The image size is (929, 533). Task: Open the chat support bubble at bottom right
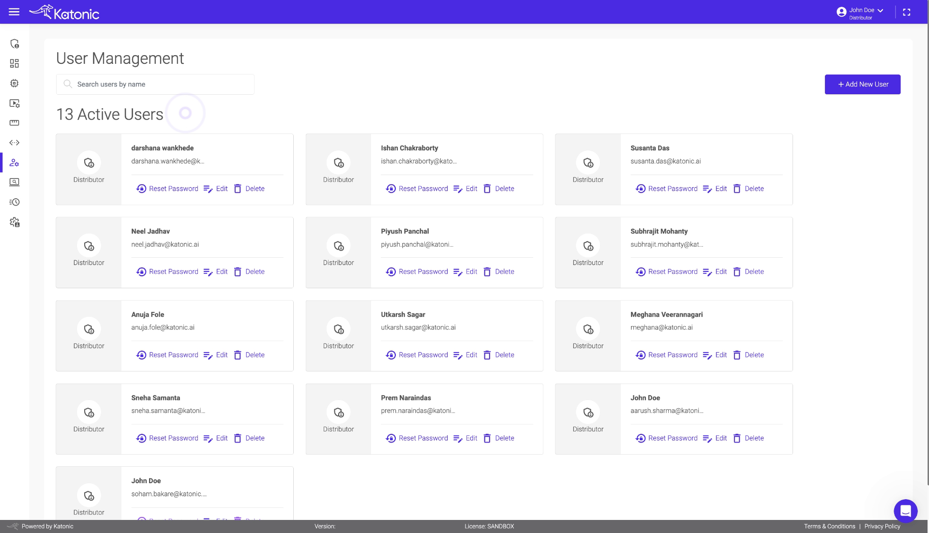tap(906, 511)
